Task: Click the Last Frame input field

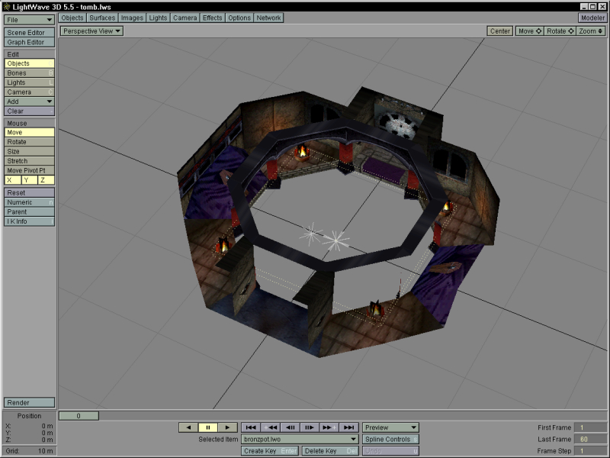Action: pos(590,440)
